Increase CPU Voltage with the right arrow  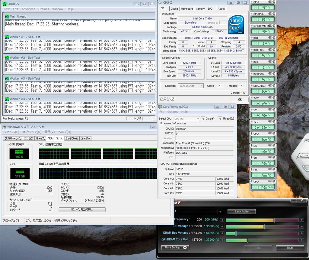click(301, 227)
